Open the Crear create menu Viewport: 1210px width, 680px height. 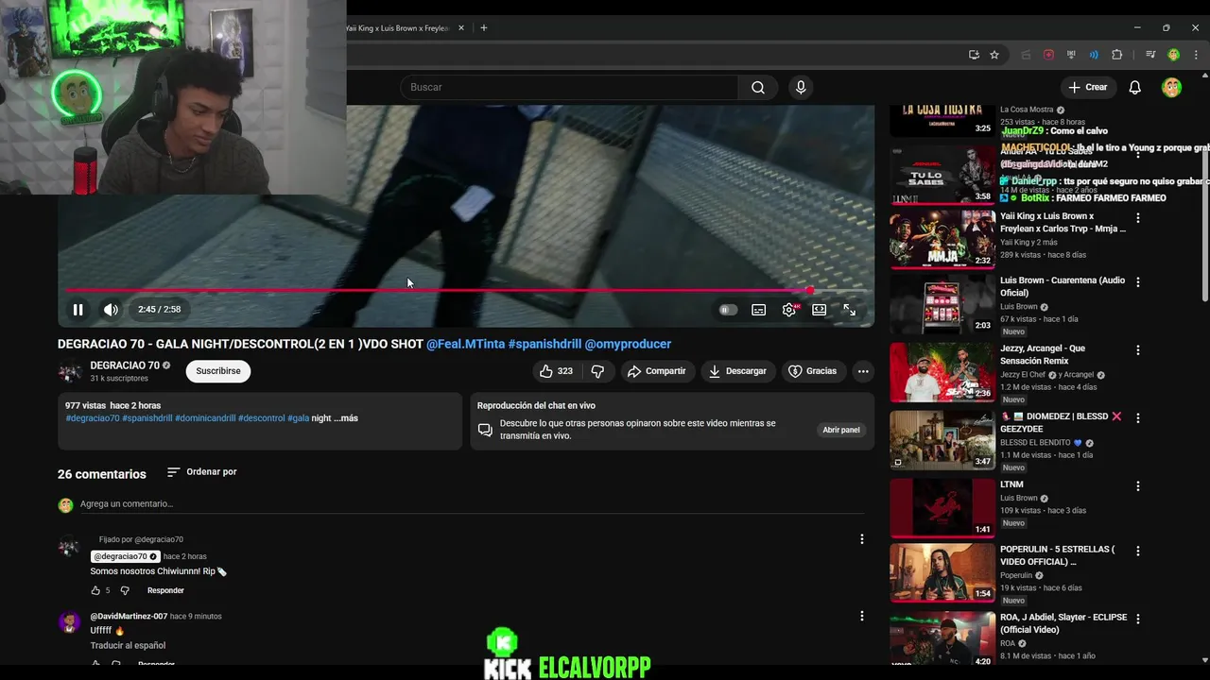click(1088, 87)
